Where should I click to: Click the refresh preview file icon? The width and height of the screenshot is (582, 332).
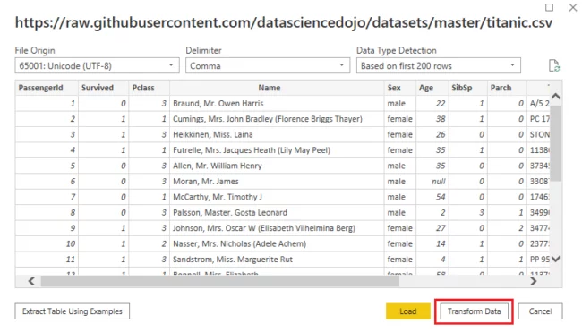(553, 65)
